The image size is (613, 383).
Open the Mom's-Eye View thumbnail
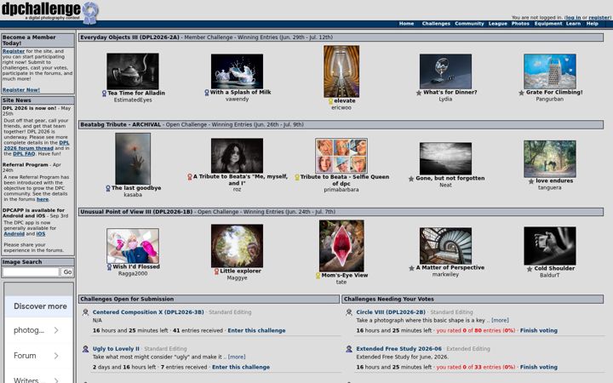(x=341, y=246)
